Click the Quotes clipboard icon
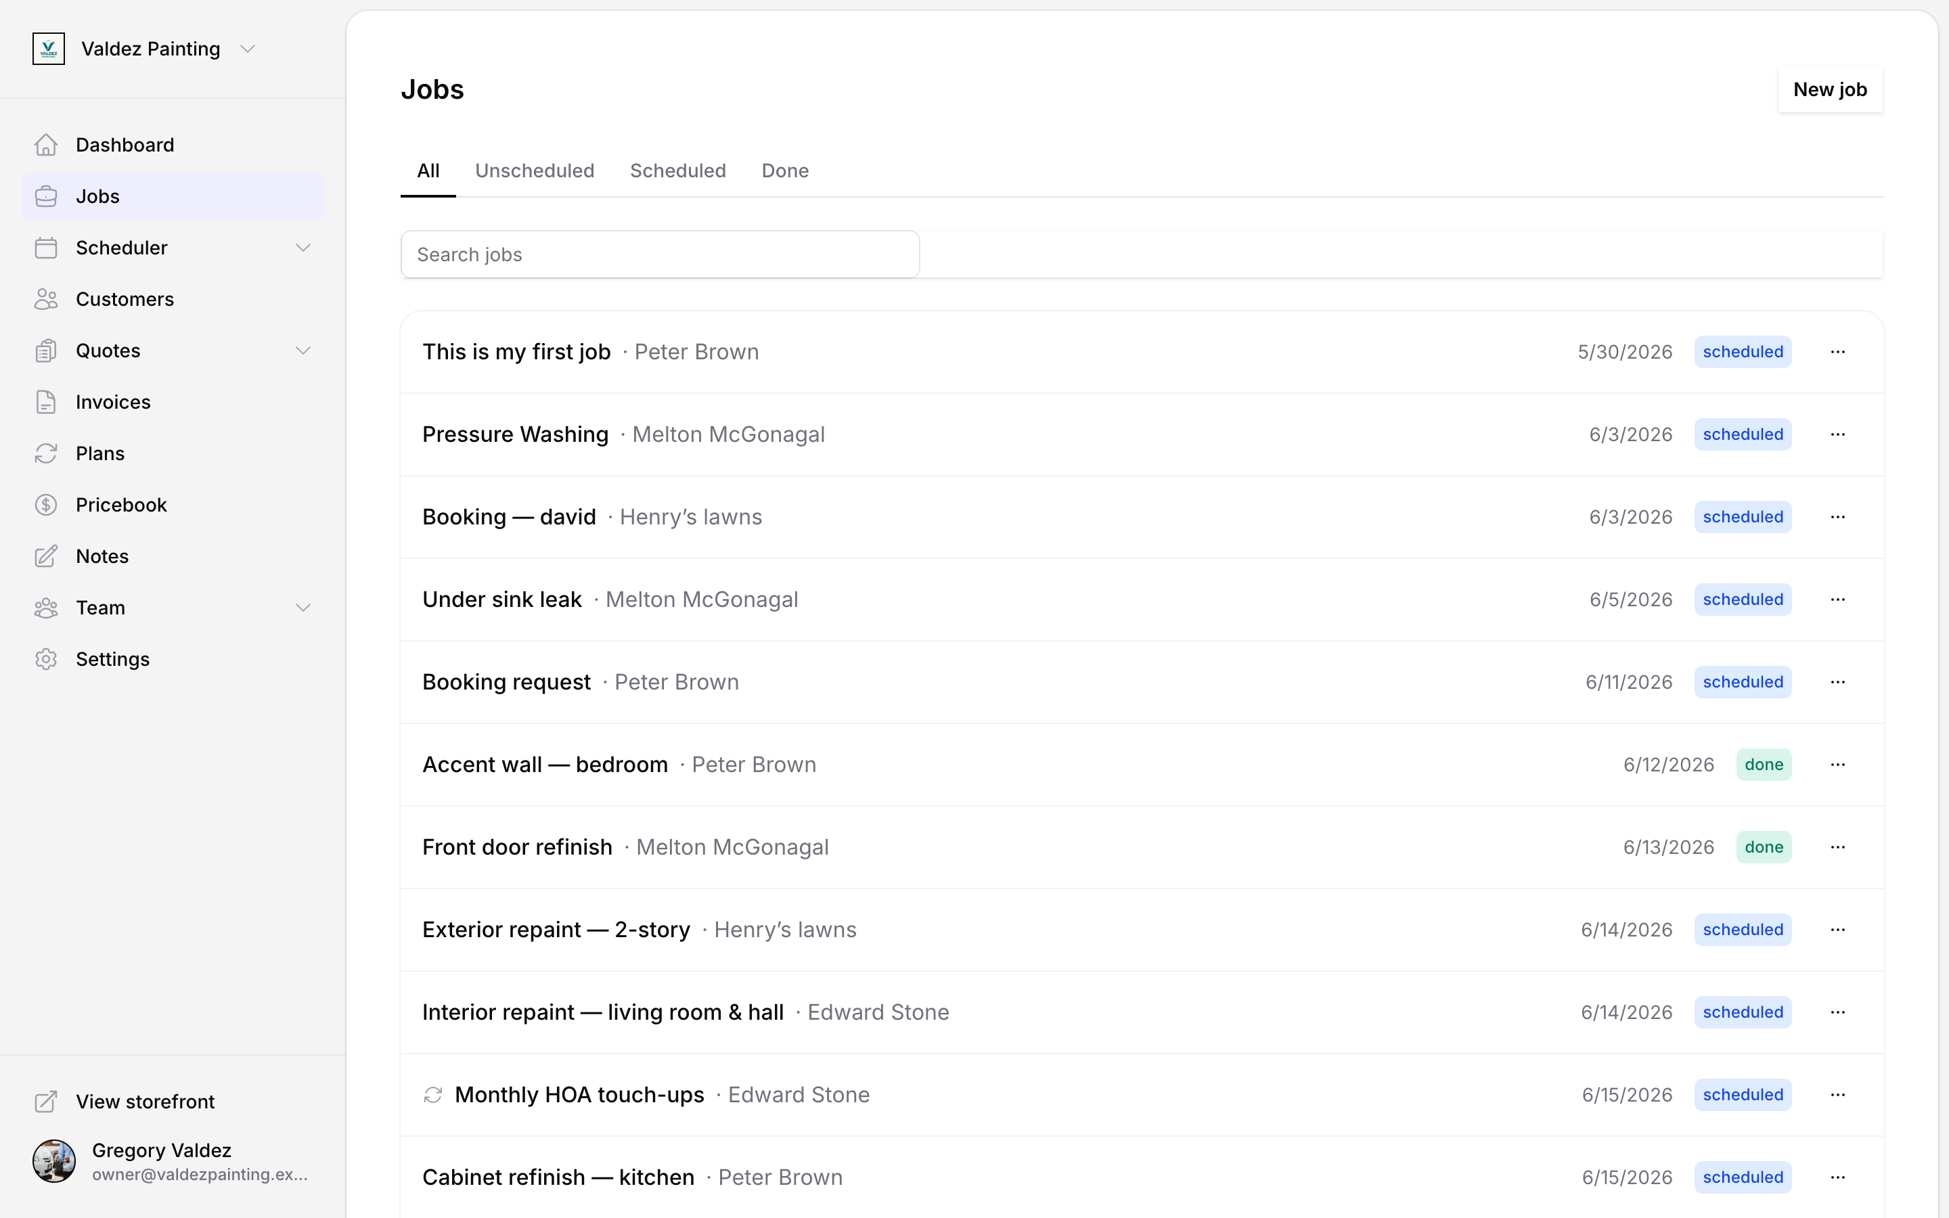The width and height of the screenshot is (1949, 1218). (46, 351)
